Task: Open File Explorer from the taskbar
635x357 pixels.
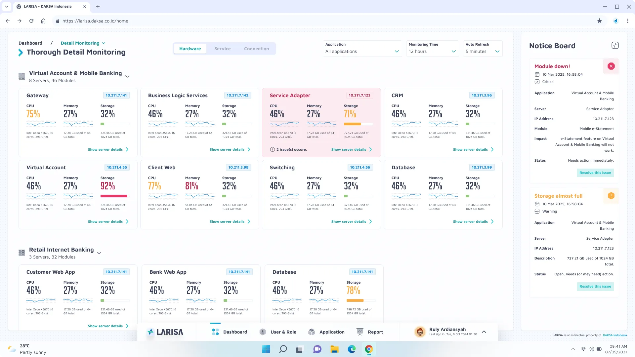Action: coord(334,349)
